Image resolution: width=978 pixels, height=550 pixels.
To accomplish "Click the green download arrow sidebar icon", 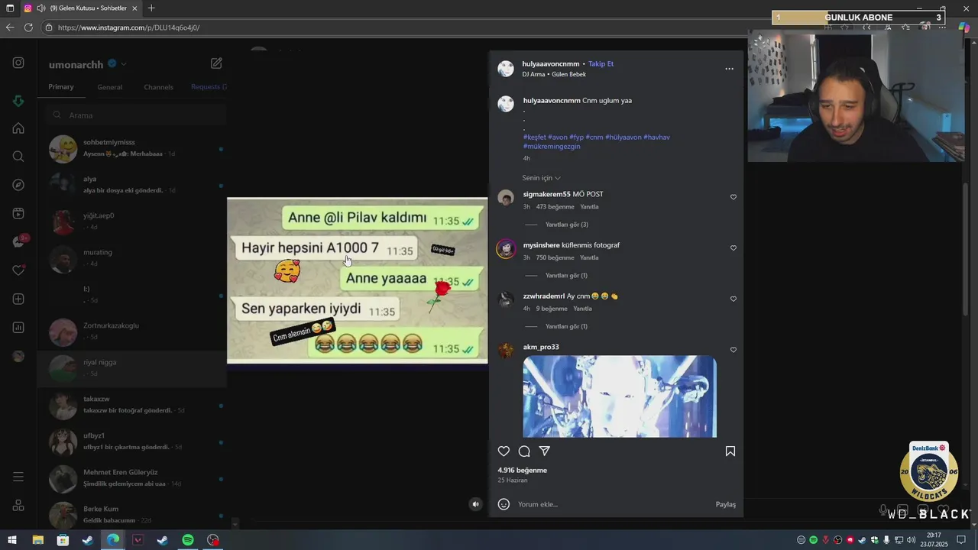I will pyautogui.click(x=18, y=102).
